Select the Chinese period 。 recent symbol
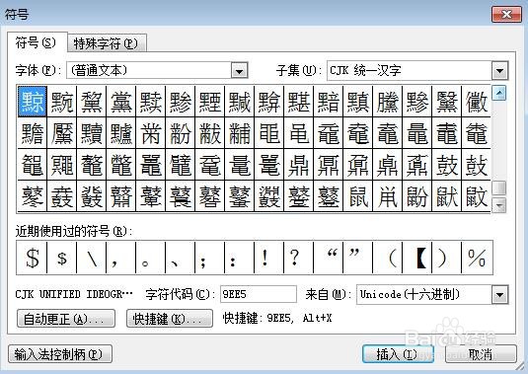 pos(151,258)
